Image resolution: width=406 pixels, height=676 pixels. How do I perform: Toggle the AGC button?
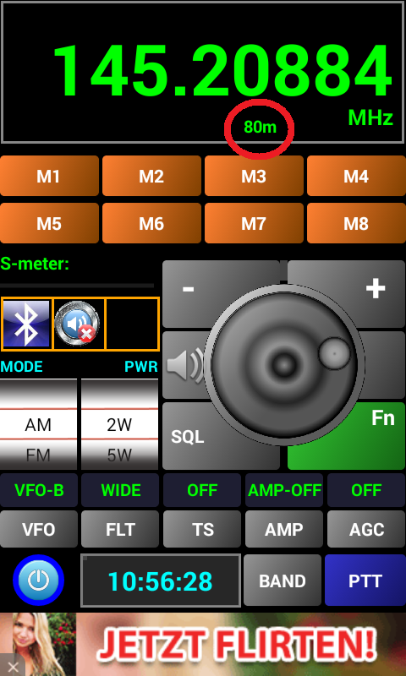[x=366, y=529]
